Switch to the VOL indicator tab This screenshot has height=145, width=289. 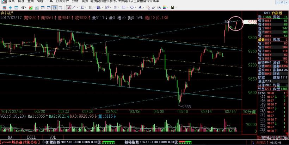(x=52, y=137)
